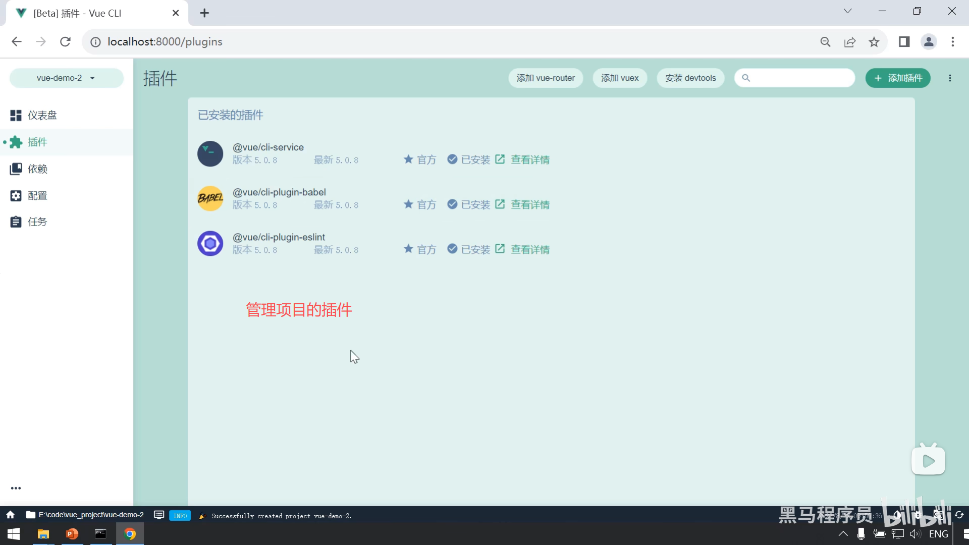
Task: Click the @vue/cli-plugin-eslint logo icon
Action: tap(210, 244)
